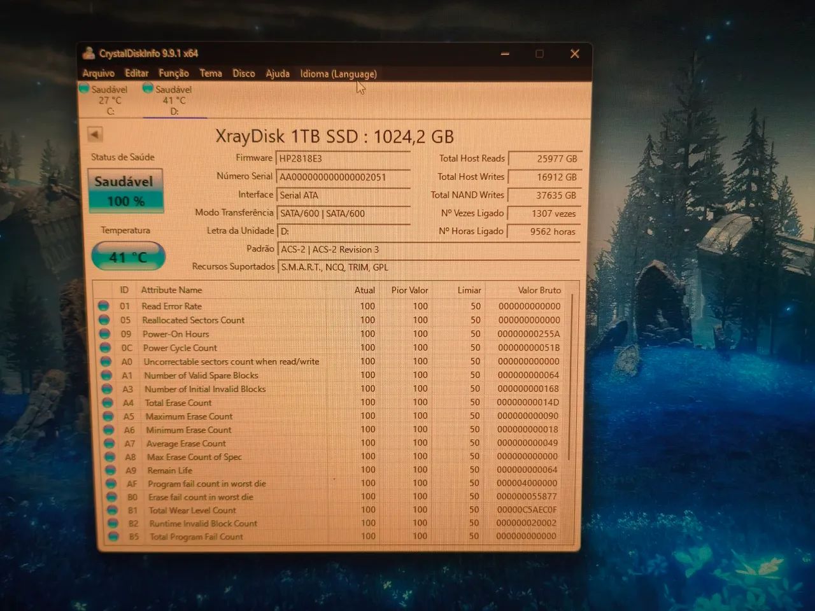This screenshot has width=815, height=611.
Task: Click status icon for Reallocated Sectors Count
Action: pos(104,320)
